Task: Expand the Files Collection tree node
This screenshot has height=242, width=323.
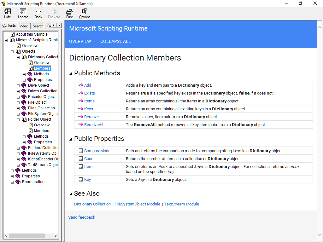Action: 18,108
